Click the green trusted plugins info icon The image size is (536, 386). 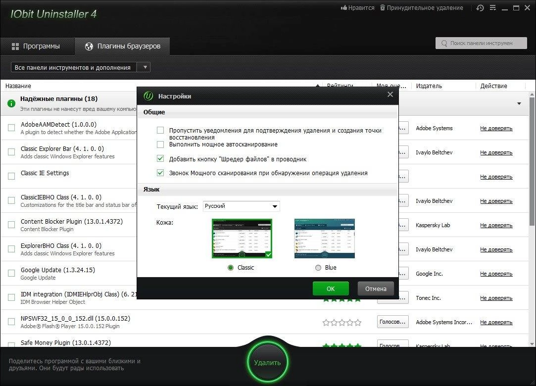[11, 103]
